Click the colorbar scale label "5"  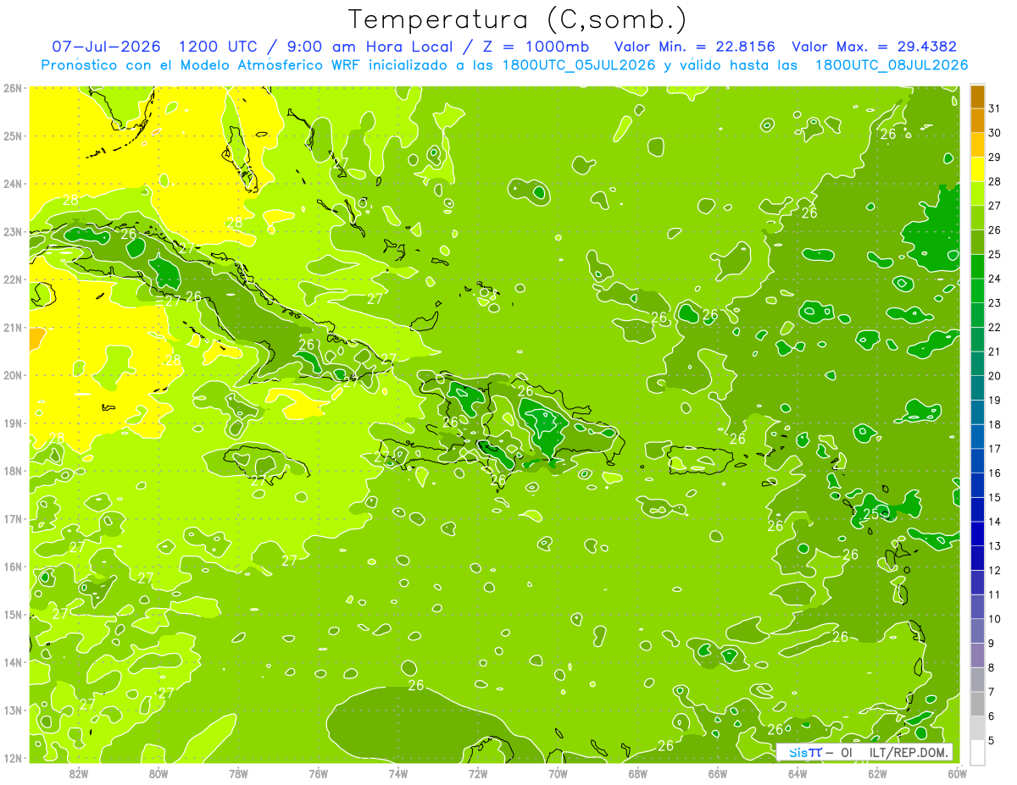992,741
